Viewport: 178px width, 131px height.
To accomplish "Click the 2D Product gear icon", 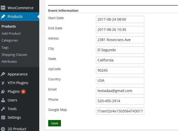I will tap(3, 129).
